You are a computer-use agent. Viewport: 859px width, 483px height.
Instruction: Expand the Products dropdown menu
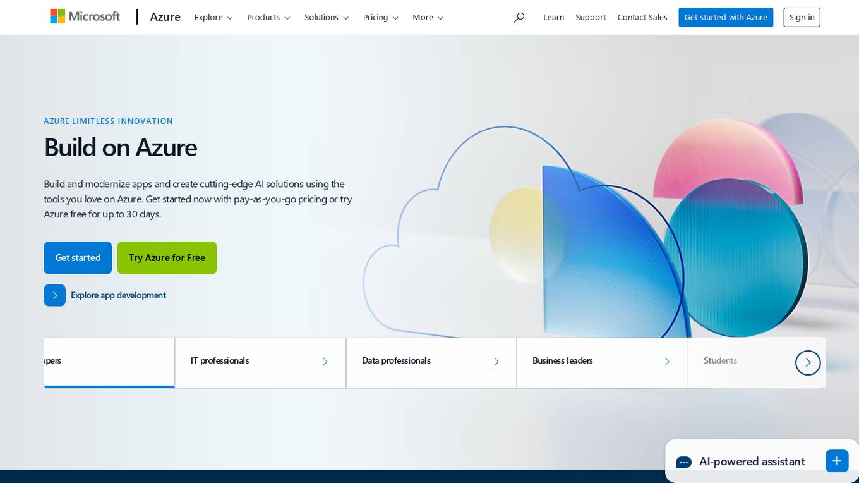click(x=268, y=17)
